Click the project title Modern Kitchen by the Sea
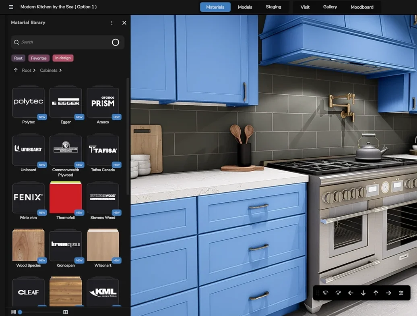 click(58, 7)
